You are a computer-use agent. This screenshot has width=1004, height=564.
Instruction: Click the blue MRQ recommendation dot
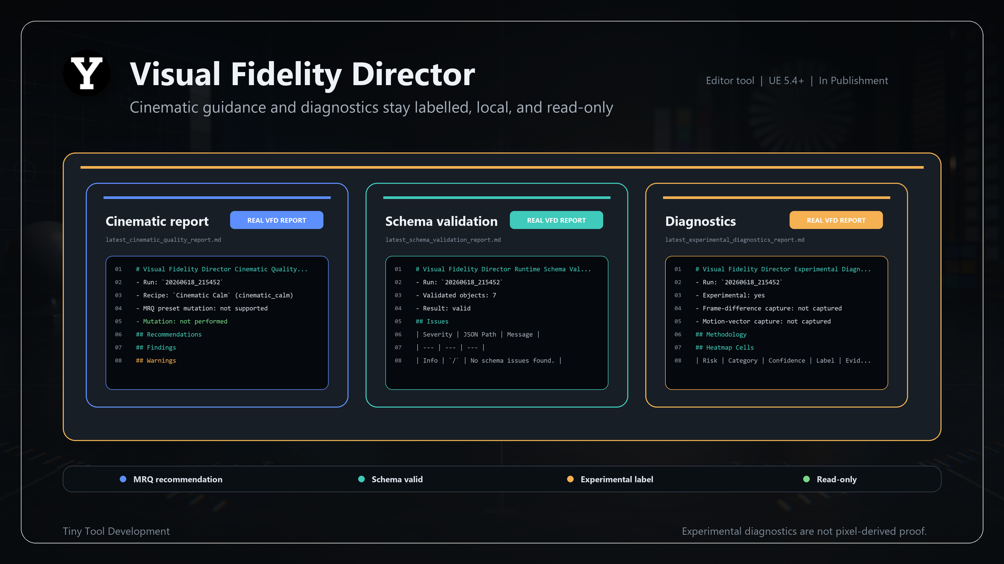pyautogui.click(x=123, y=479)
